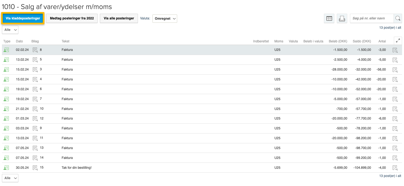The width and height of the screenshot is (404, 186).
Task: Expand the bottom Alle filter dropdown
Action: click(10, 178)
